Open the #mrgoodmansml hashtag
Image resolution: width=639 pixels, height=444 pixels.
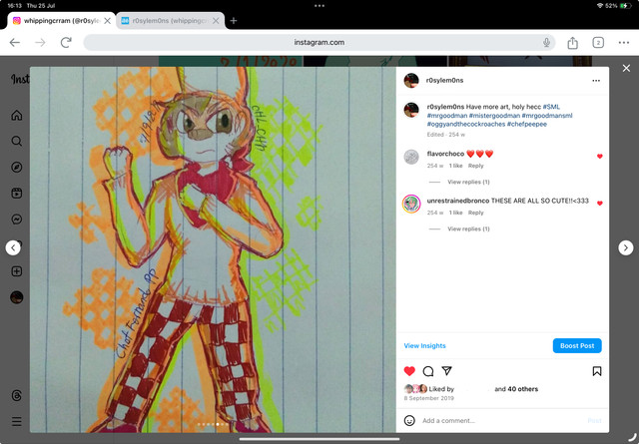547,116
